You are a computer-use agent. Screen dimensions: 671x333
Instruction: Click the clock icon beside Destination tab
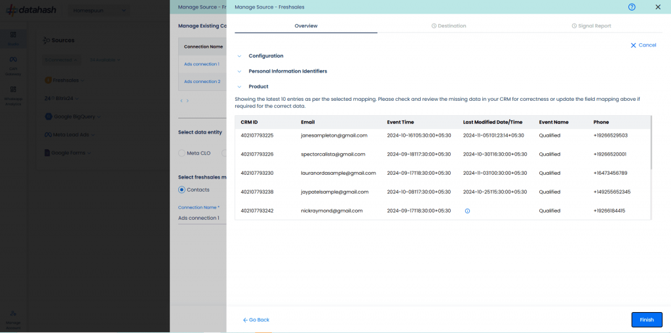[x=434, y=26]
